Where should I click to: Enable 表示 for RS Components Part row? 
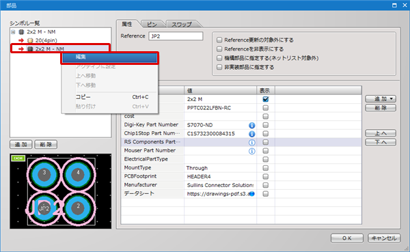tap(265, 142)
